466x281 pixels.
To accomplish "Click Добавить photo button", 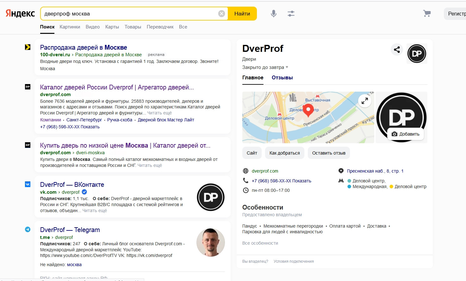I will [406, 134].
